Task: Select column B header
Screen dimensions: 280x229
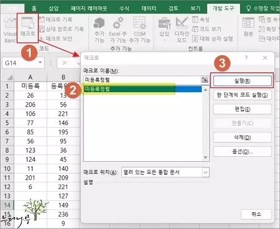Action: click(x=63, y=77)
